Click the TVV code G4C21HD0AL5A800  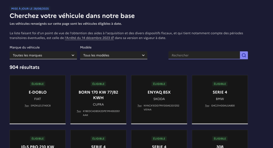pyautogui.click(x=223, y=105)
